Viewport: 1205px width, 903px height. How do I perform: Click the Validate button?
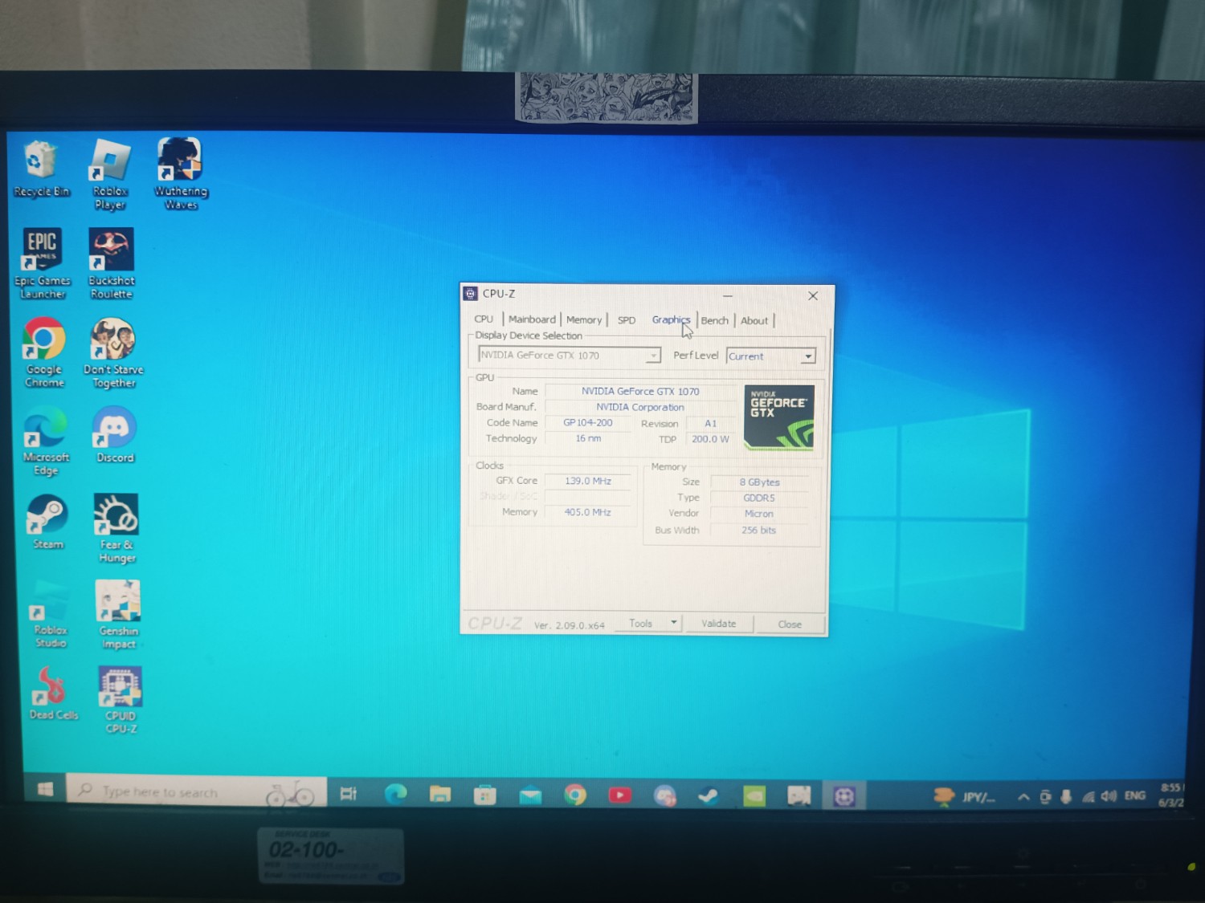[x=718, y=624]
